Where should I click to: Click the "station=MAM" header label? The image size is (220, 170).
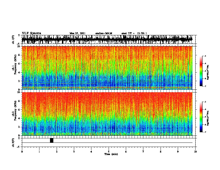tap(104, 33)
